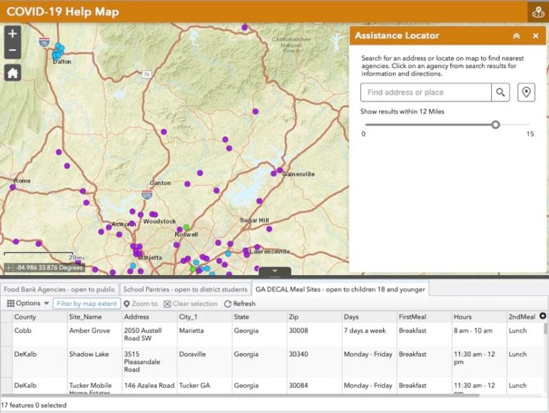Collapse the Assistance Locator panel
Image resolution: width=549 pixels, height=413 pixels.
click(516, 36)
